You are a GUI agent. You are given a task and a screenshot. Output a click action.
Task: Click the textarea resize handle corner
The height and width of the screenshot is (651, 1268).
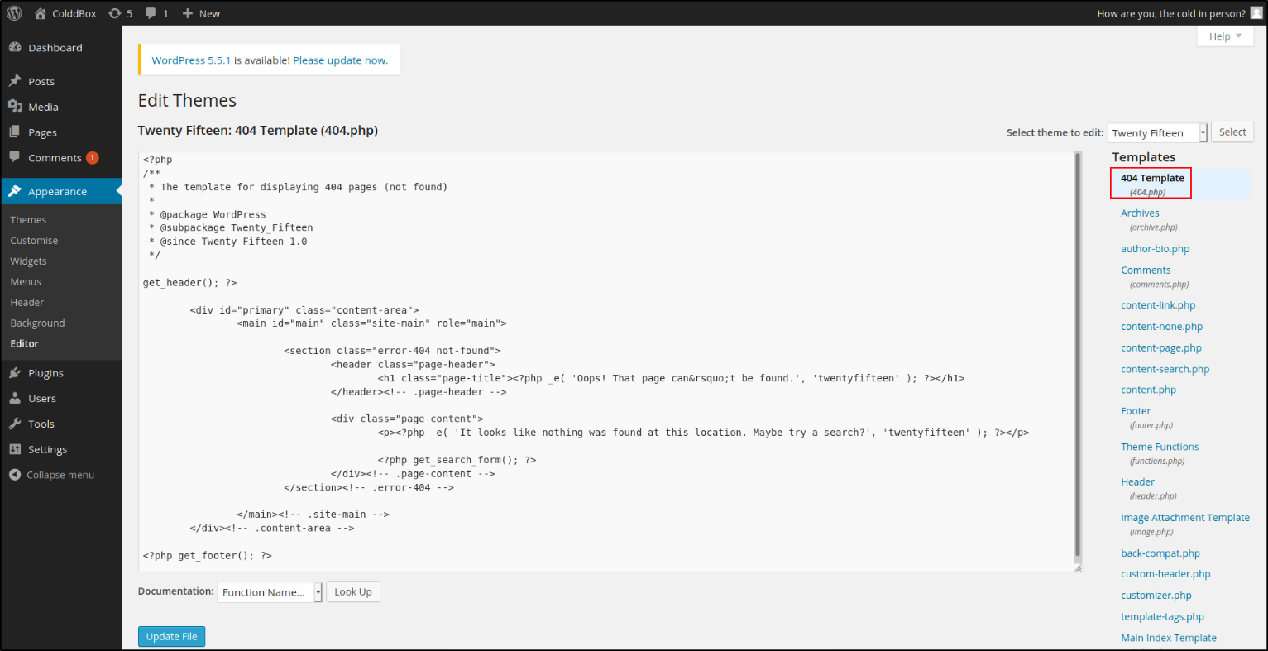coord(1077,567)
